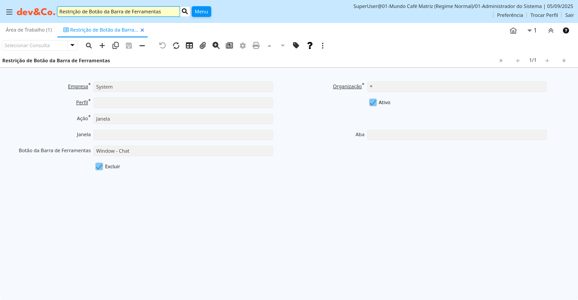Click the tag icon in toolbar
The height and width of the screenshot is (300, 578).
point(296,45)
